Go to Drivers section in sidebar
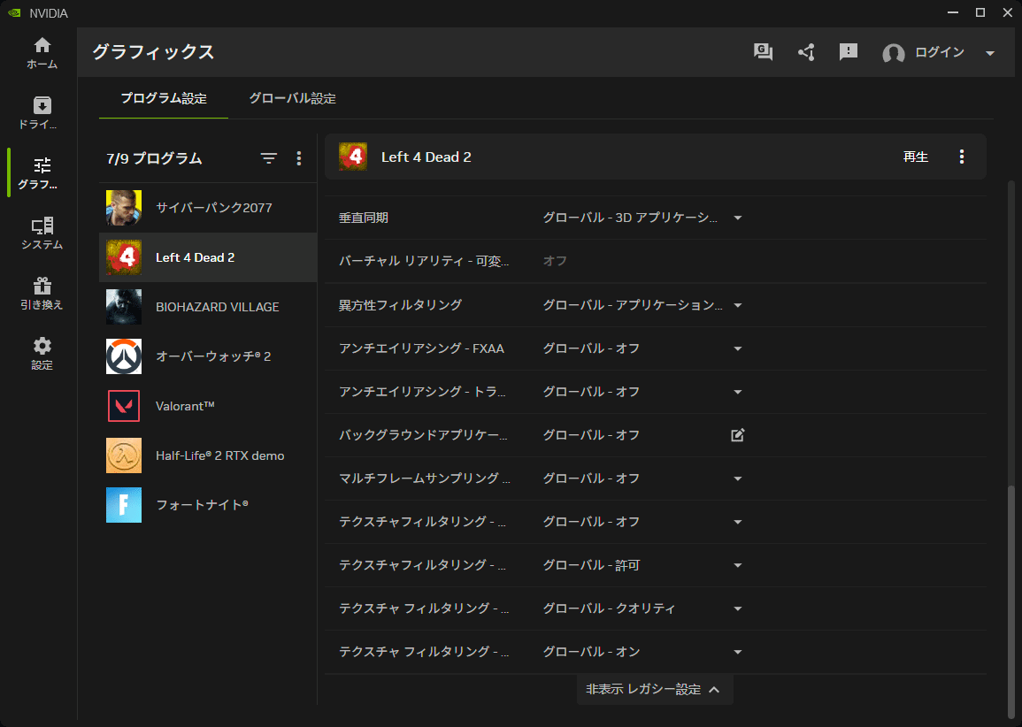 coord(42,112)
